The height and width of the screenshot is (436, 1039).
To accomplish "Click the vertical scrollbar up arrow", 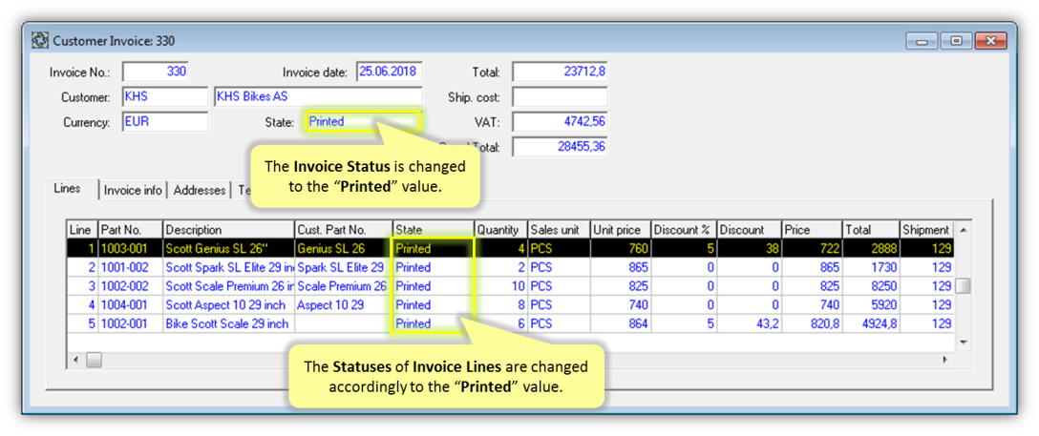I will [x=963, y=229].
